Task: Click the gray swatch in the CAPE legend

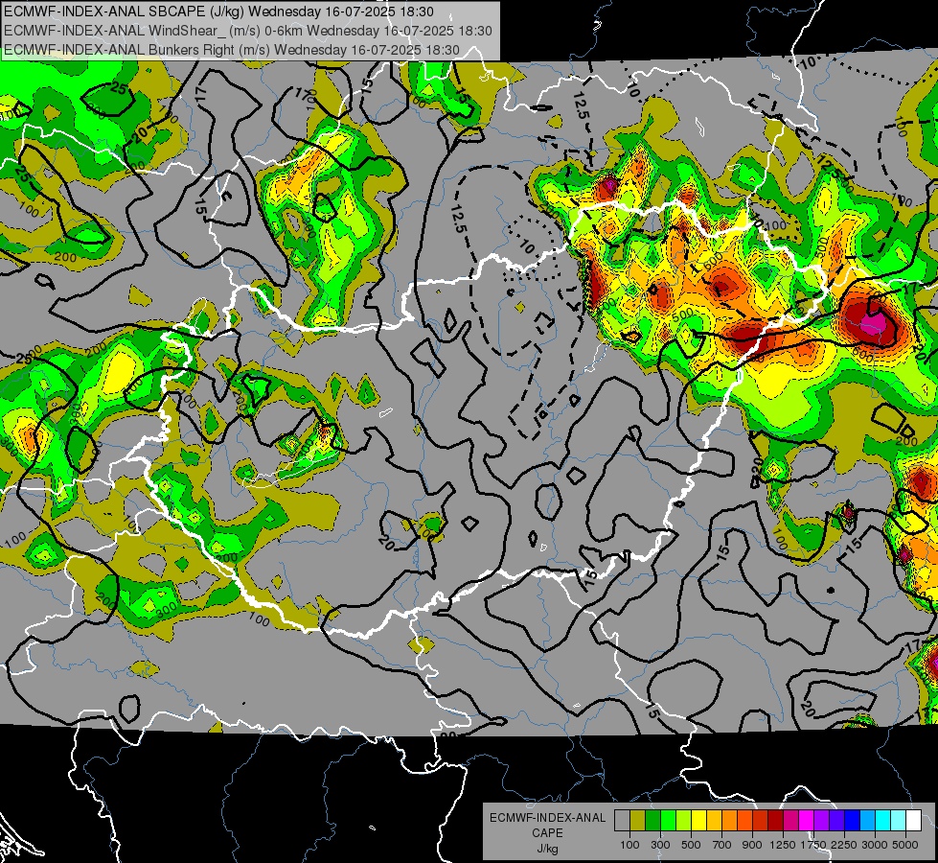Action: point(622,821)
